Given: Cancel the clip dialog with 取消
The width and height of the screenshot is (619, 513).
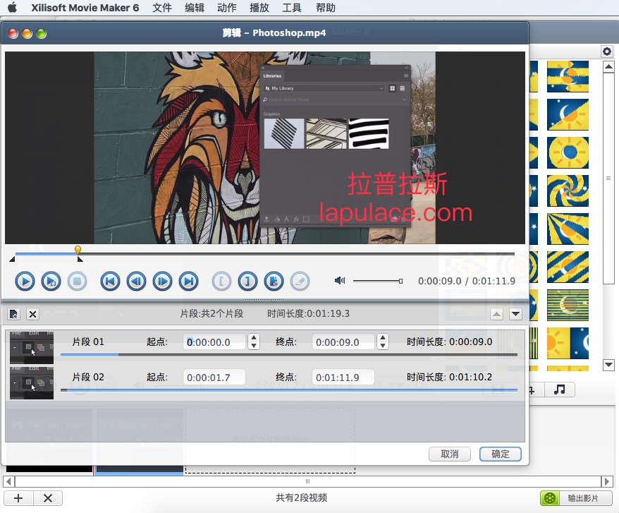Looking at the screenshot, I should [450, 454].
